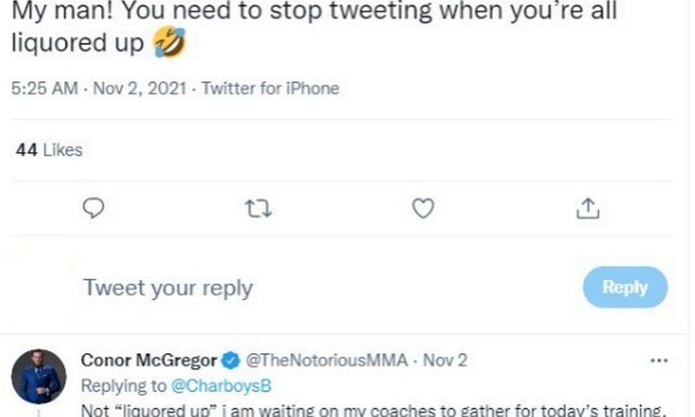Click the Twitter for iPhone source link

point(270,88)
